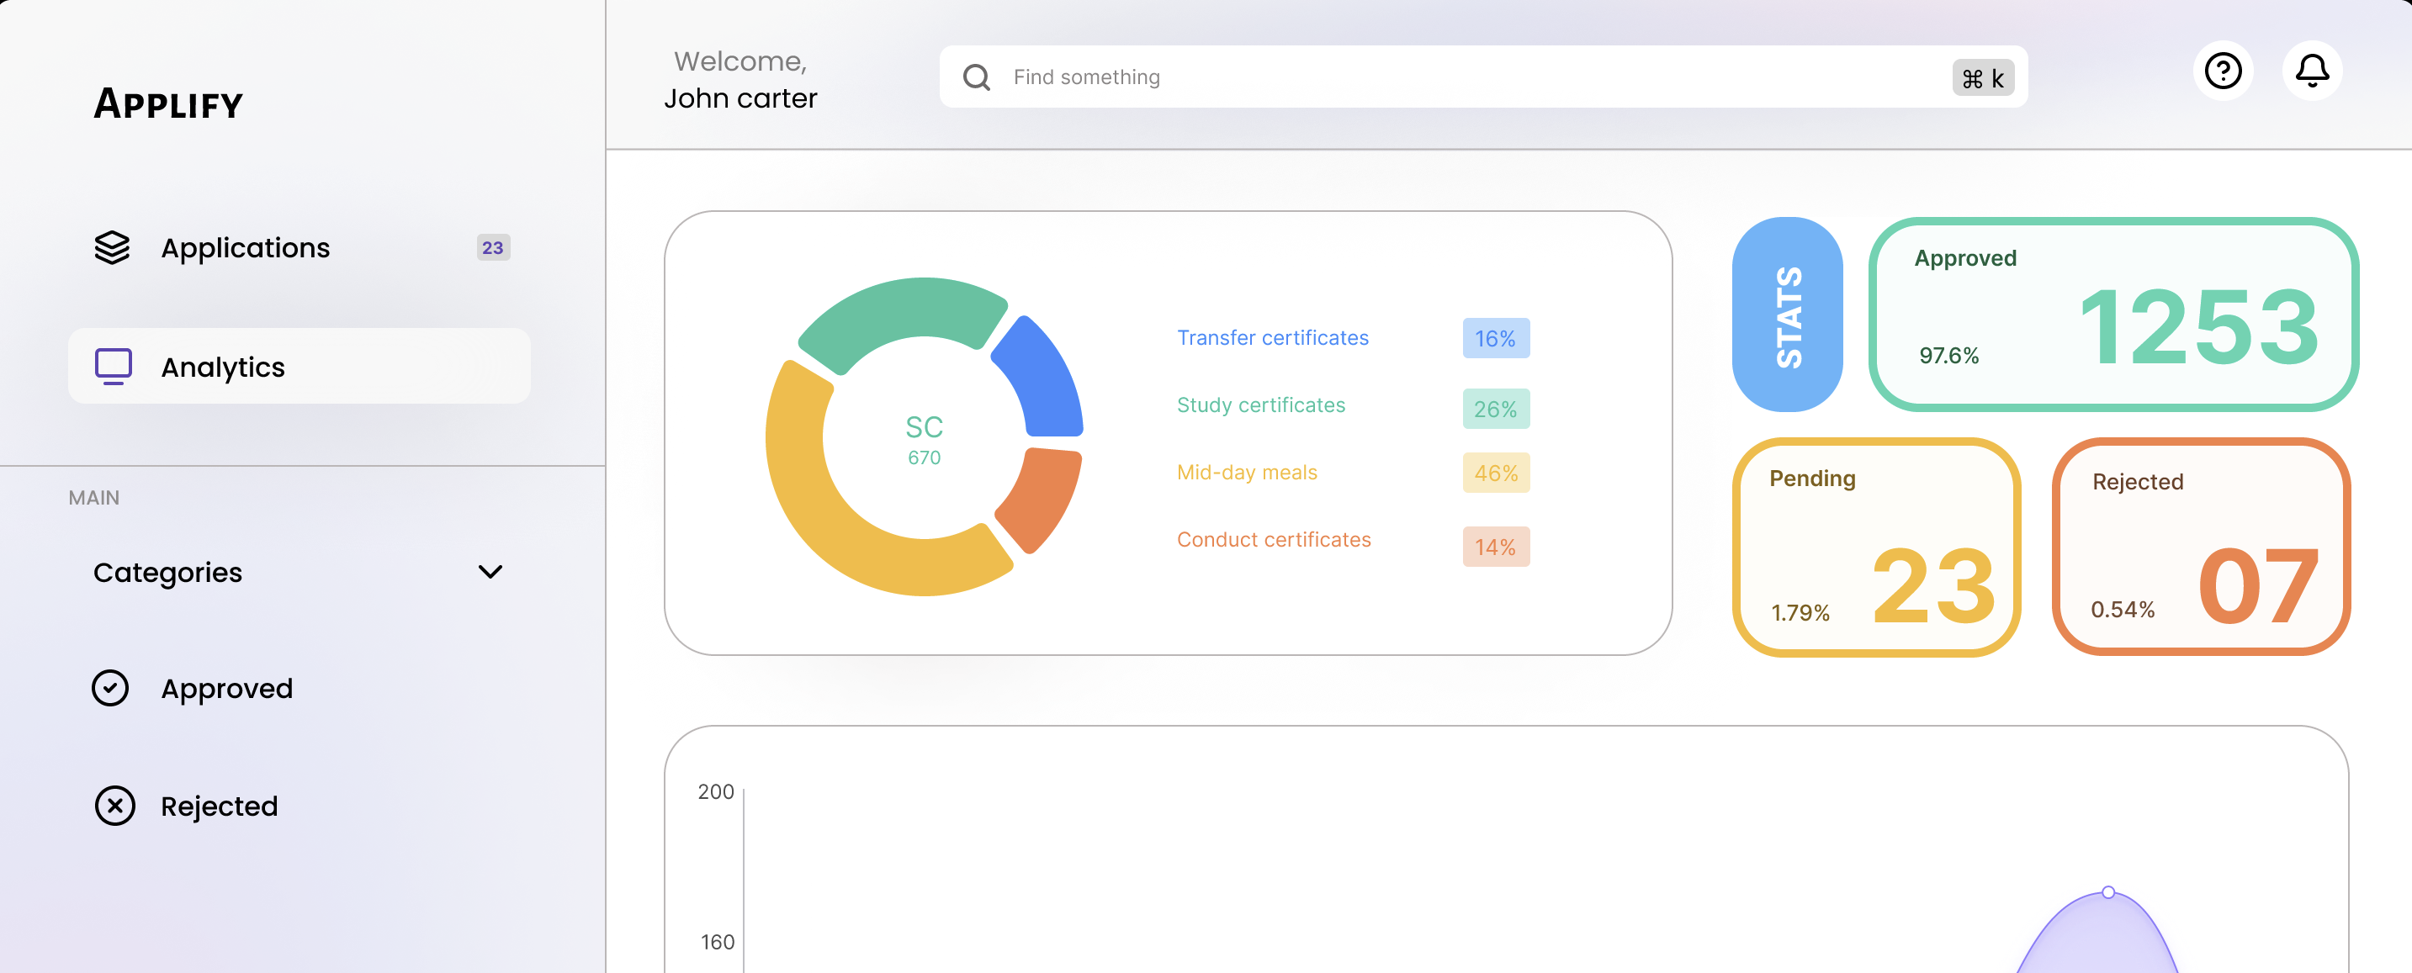Click the Pending 23 stat card
This screenshot has width=2412, height=973.
[x=1875, y=547]
